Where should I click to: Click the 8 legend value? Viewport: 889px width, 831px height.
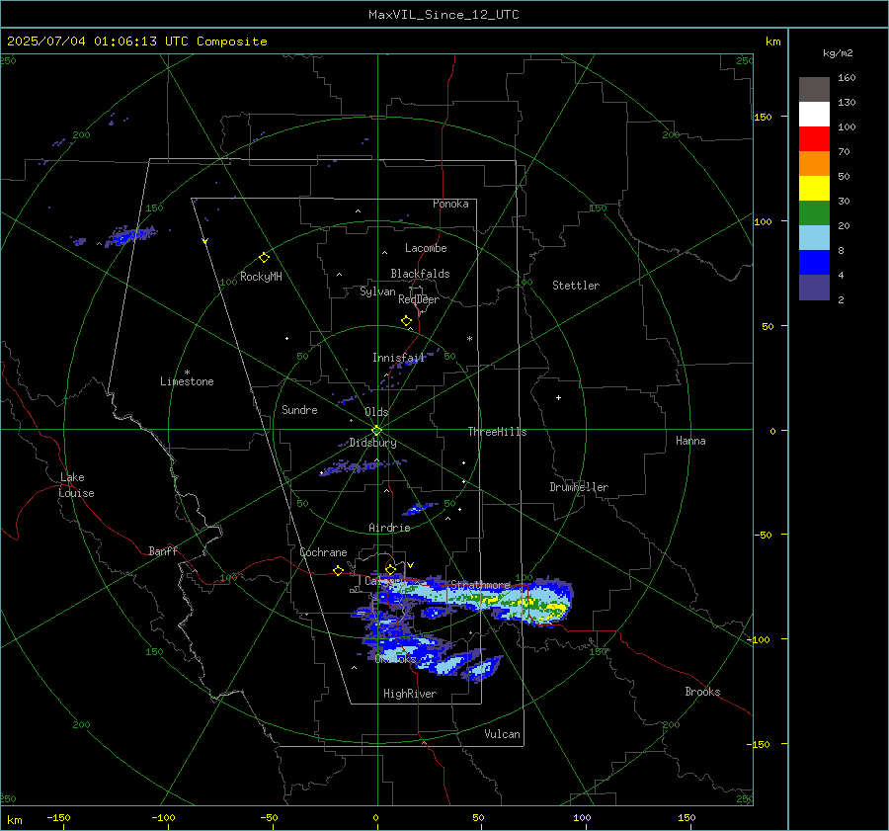click(x=841, y=250)
